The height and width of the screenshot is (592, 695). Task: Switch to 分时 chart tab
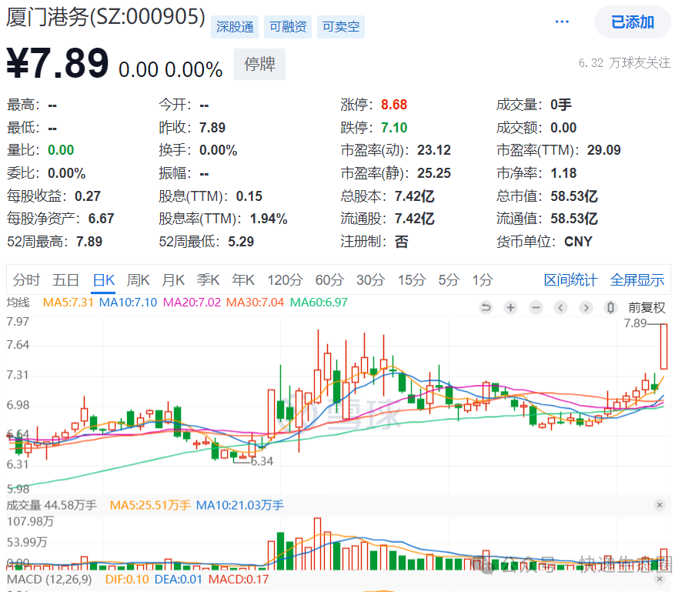(27, 279)
